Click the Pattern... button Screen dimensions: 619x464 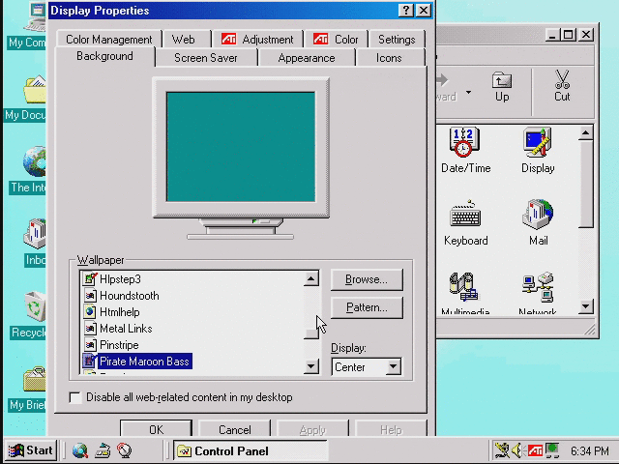(x=367, y=307)
